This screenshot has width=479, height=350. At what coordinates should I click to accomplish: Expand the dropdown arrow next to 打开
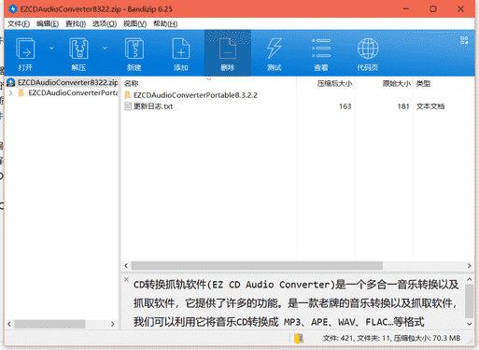51,49
